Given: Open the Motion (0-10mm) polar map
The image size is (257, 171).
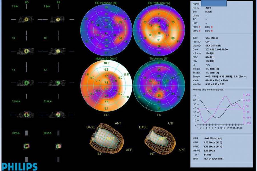Looking at the screenshot, I should [x=106, y=86].
